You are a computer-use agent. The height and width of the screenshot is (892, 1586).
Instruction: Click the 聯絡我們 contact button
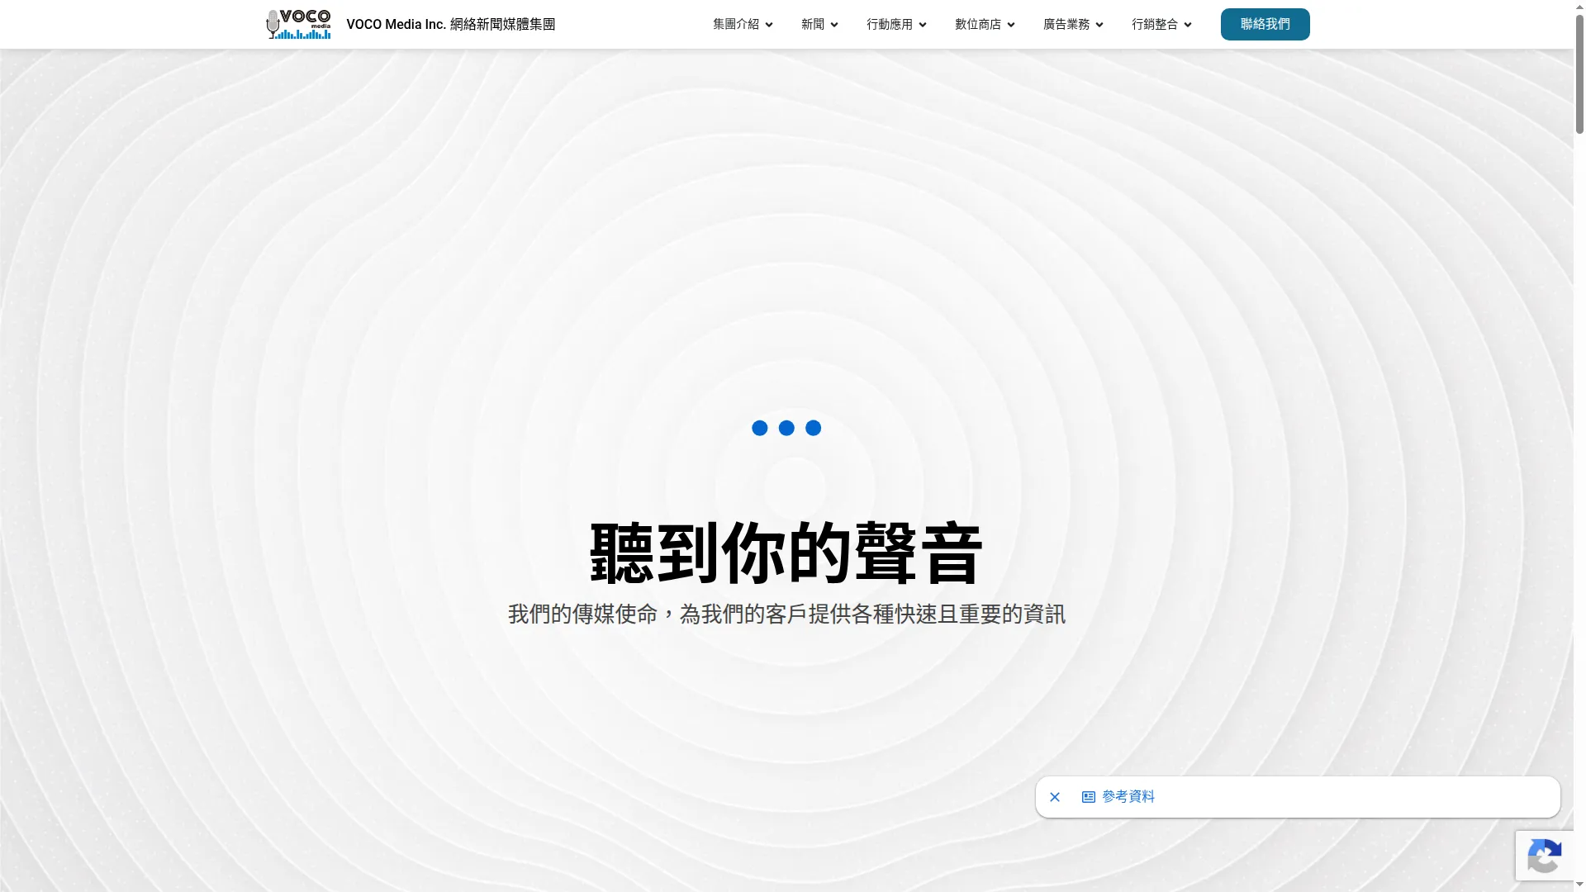(x=1265, y=24)
